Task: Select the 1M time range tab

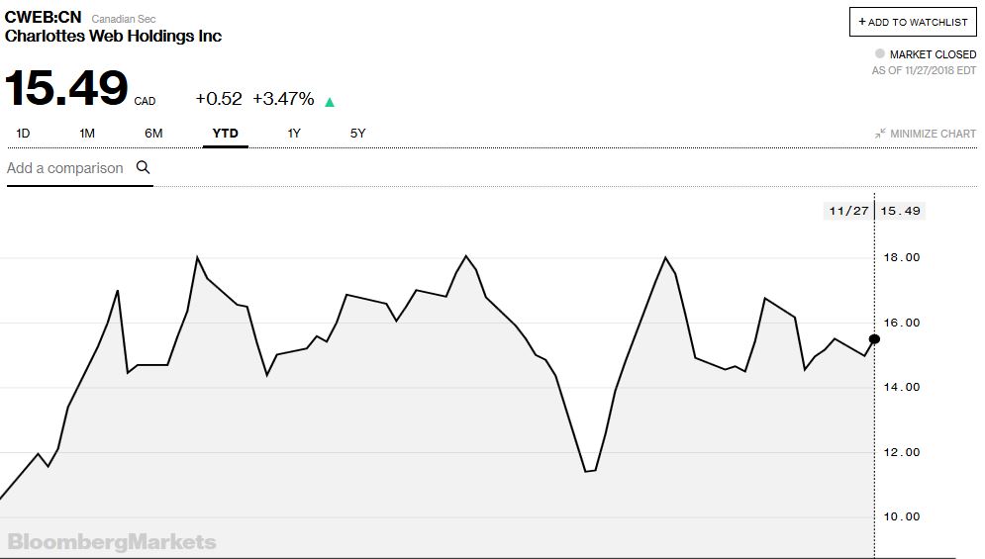Action: [x=87, y=133]
